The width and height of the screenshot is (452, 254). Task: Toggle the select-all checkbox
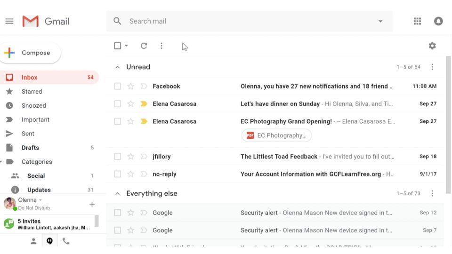point(117,46)
